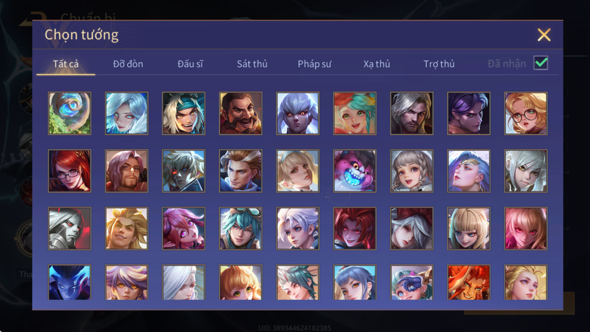Pick the mustached bearded man hero portrait
Screen dimensions: 590x332
[x=240, y=113]
